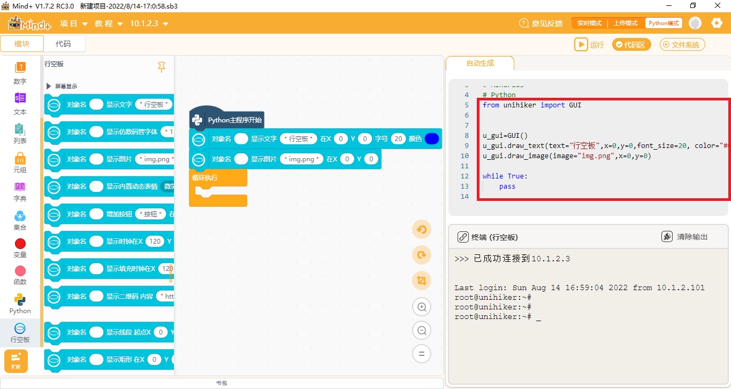Switch to Python模式
This screenshot has width=731, height=389.
click(664, 23)
